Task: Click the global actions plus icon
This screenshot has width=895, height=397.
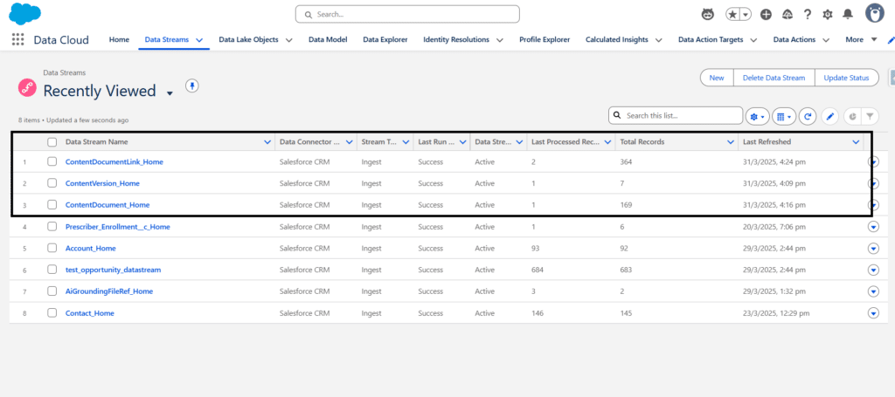Action: pos(766,14)
